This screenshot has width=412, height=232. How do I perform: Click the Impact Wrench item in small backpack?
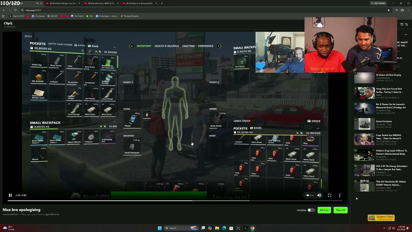74,137
